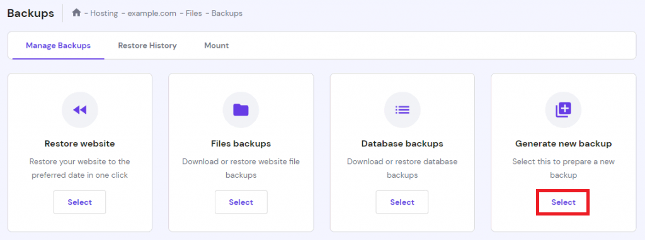Go to Files in breadcrumb trail

(194, 13)
